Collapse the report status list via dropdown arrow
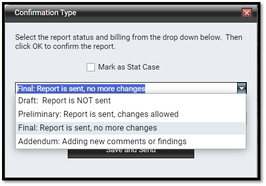Screen dimensions: 266x186 [x=242, y=88]
